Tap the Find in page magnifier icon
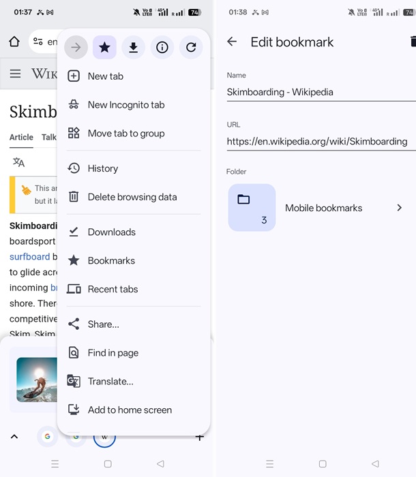Image resolution: width=416 pixels, height=477 pixels. [x=74, y=352]
